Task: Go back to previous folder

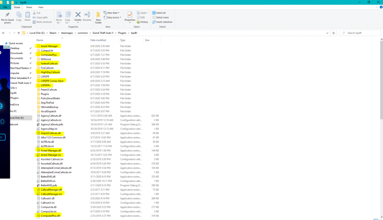Action: tap(3, 33)
